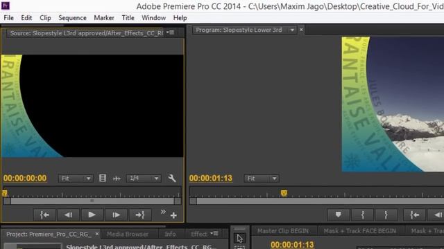444x249 pixels.
Task: Switch to Master Clip BEGIN sequence tab
Action: tap(283, 231)
